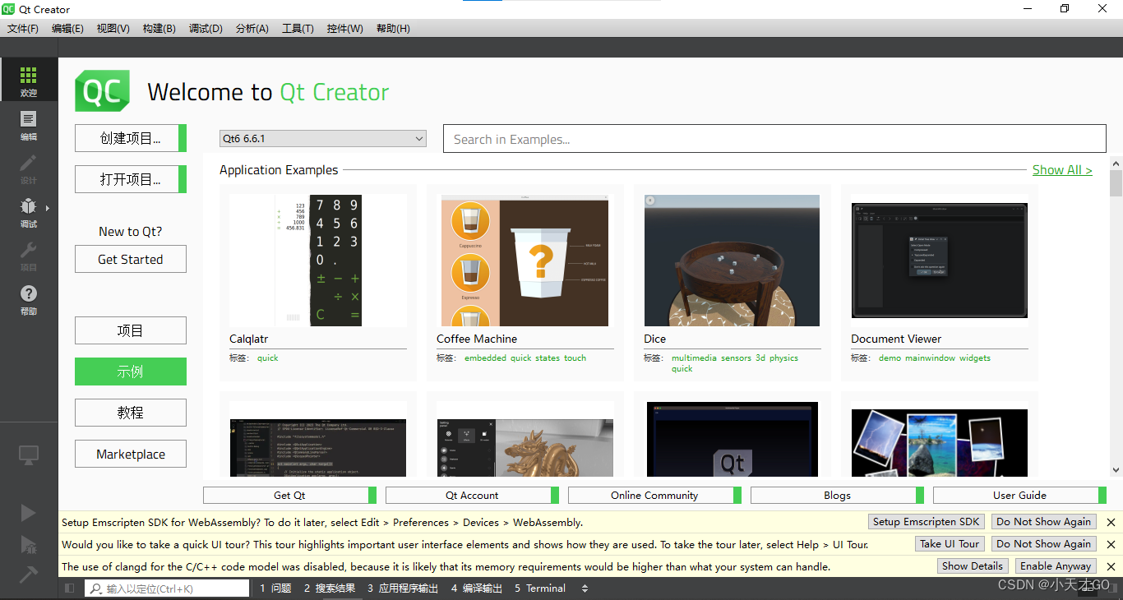Click the Show All > link

1062,170
